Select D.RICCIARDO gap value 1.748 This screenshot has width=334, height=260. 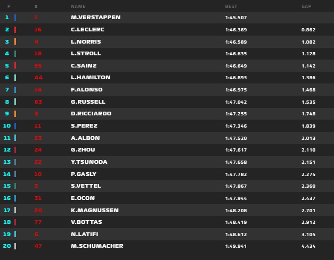(x=308, y=114)
